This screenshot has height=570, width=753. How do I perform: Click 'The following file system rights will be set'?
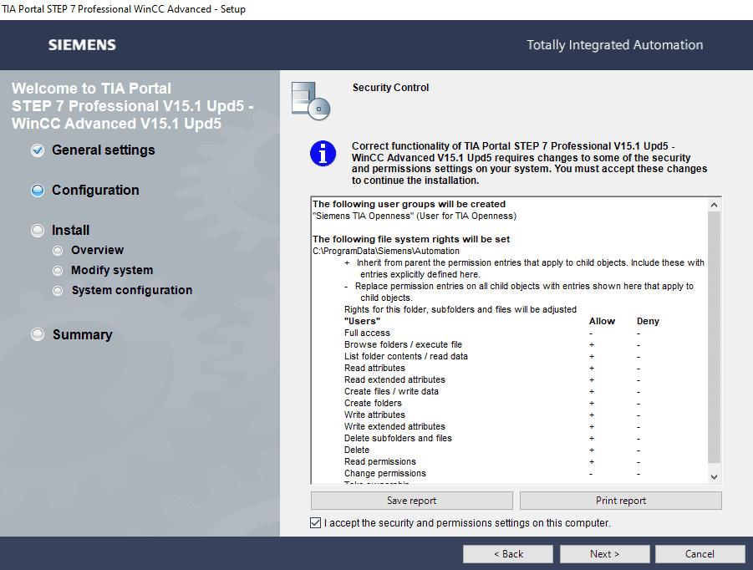click(411, 239)
